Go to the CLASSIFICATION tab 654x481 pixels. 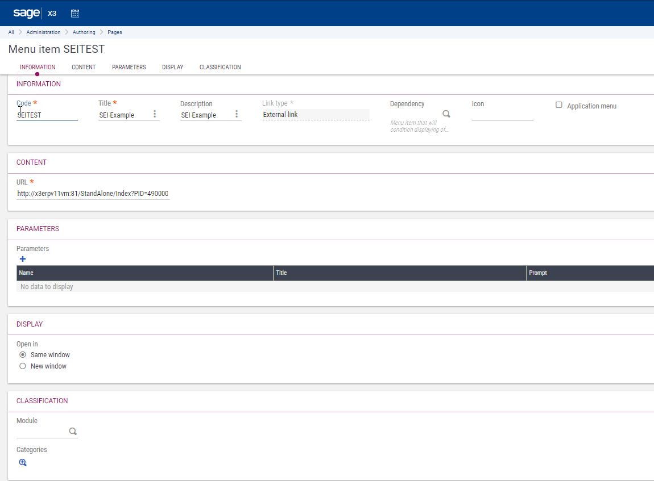[220, 67]
